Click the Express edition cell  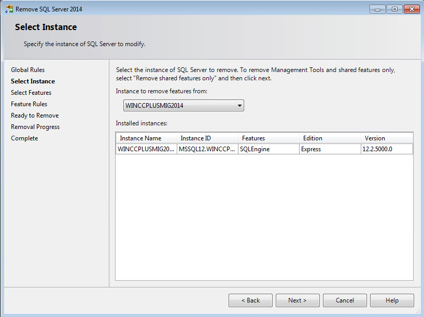[x=330, y=149]
